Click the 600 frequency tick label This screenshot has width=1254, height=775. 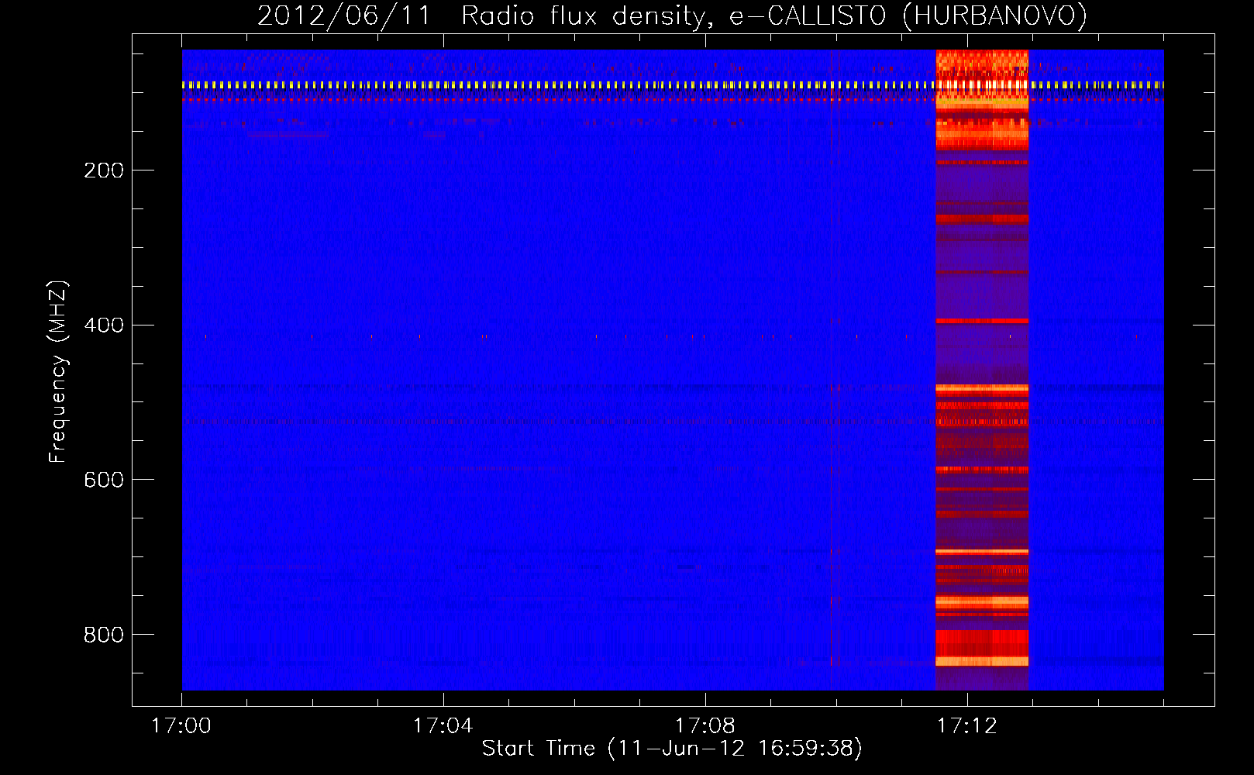[x=104, y=480]
